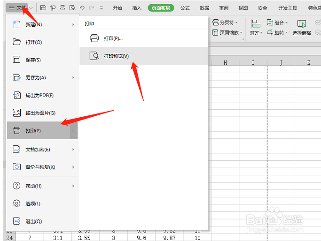Open the 审阅 ribbon tab
This screenshot has width=321, height=241.
224,8
